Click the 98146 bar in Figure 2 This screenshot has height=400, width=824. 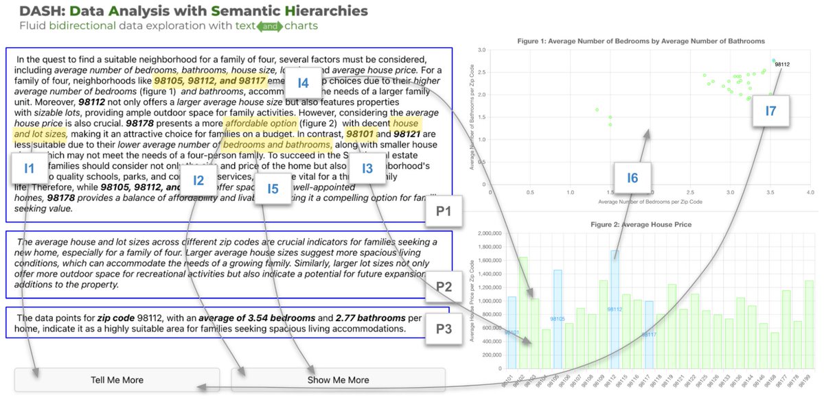pyautogui.click(x=764, y=346)
